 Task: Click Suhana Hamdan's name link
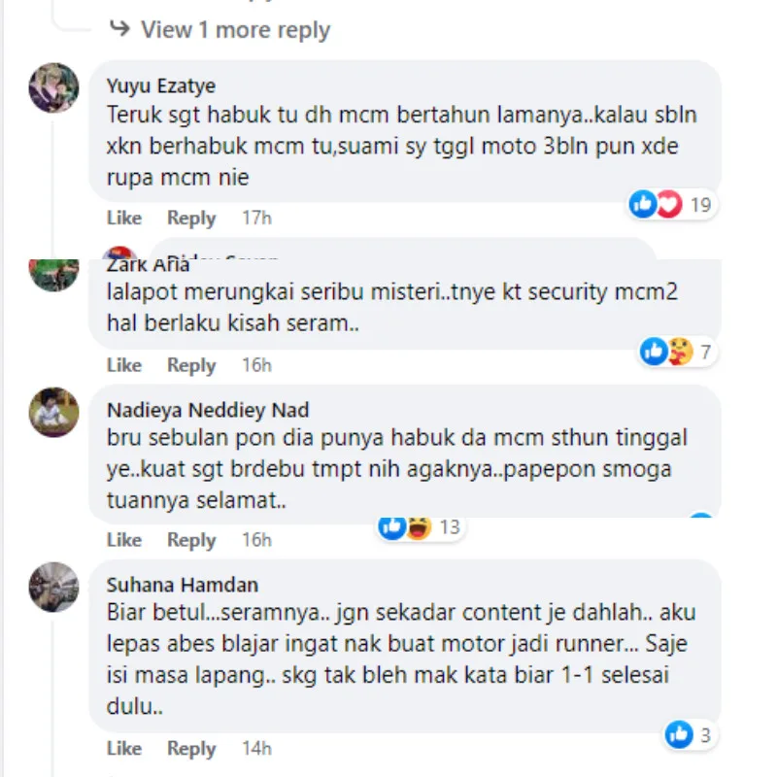183,585
